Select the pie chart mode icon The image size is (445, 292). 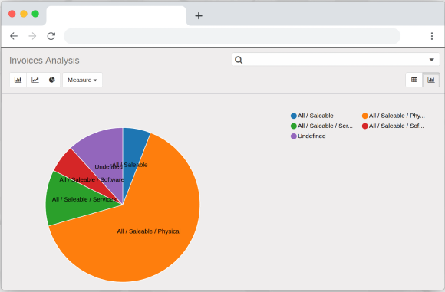[52, 80]
